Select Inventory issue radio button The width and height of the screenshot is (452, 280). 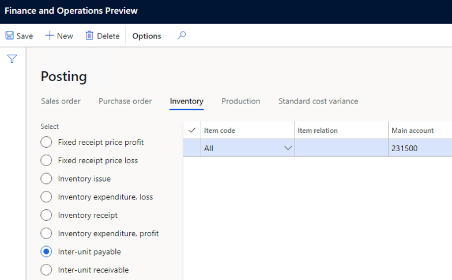point(46,179)
